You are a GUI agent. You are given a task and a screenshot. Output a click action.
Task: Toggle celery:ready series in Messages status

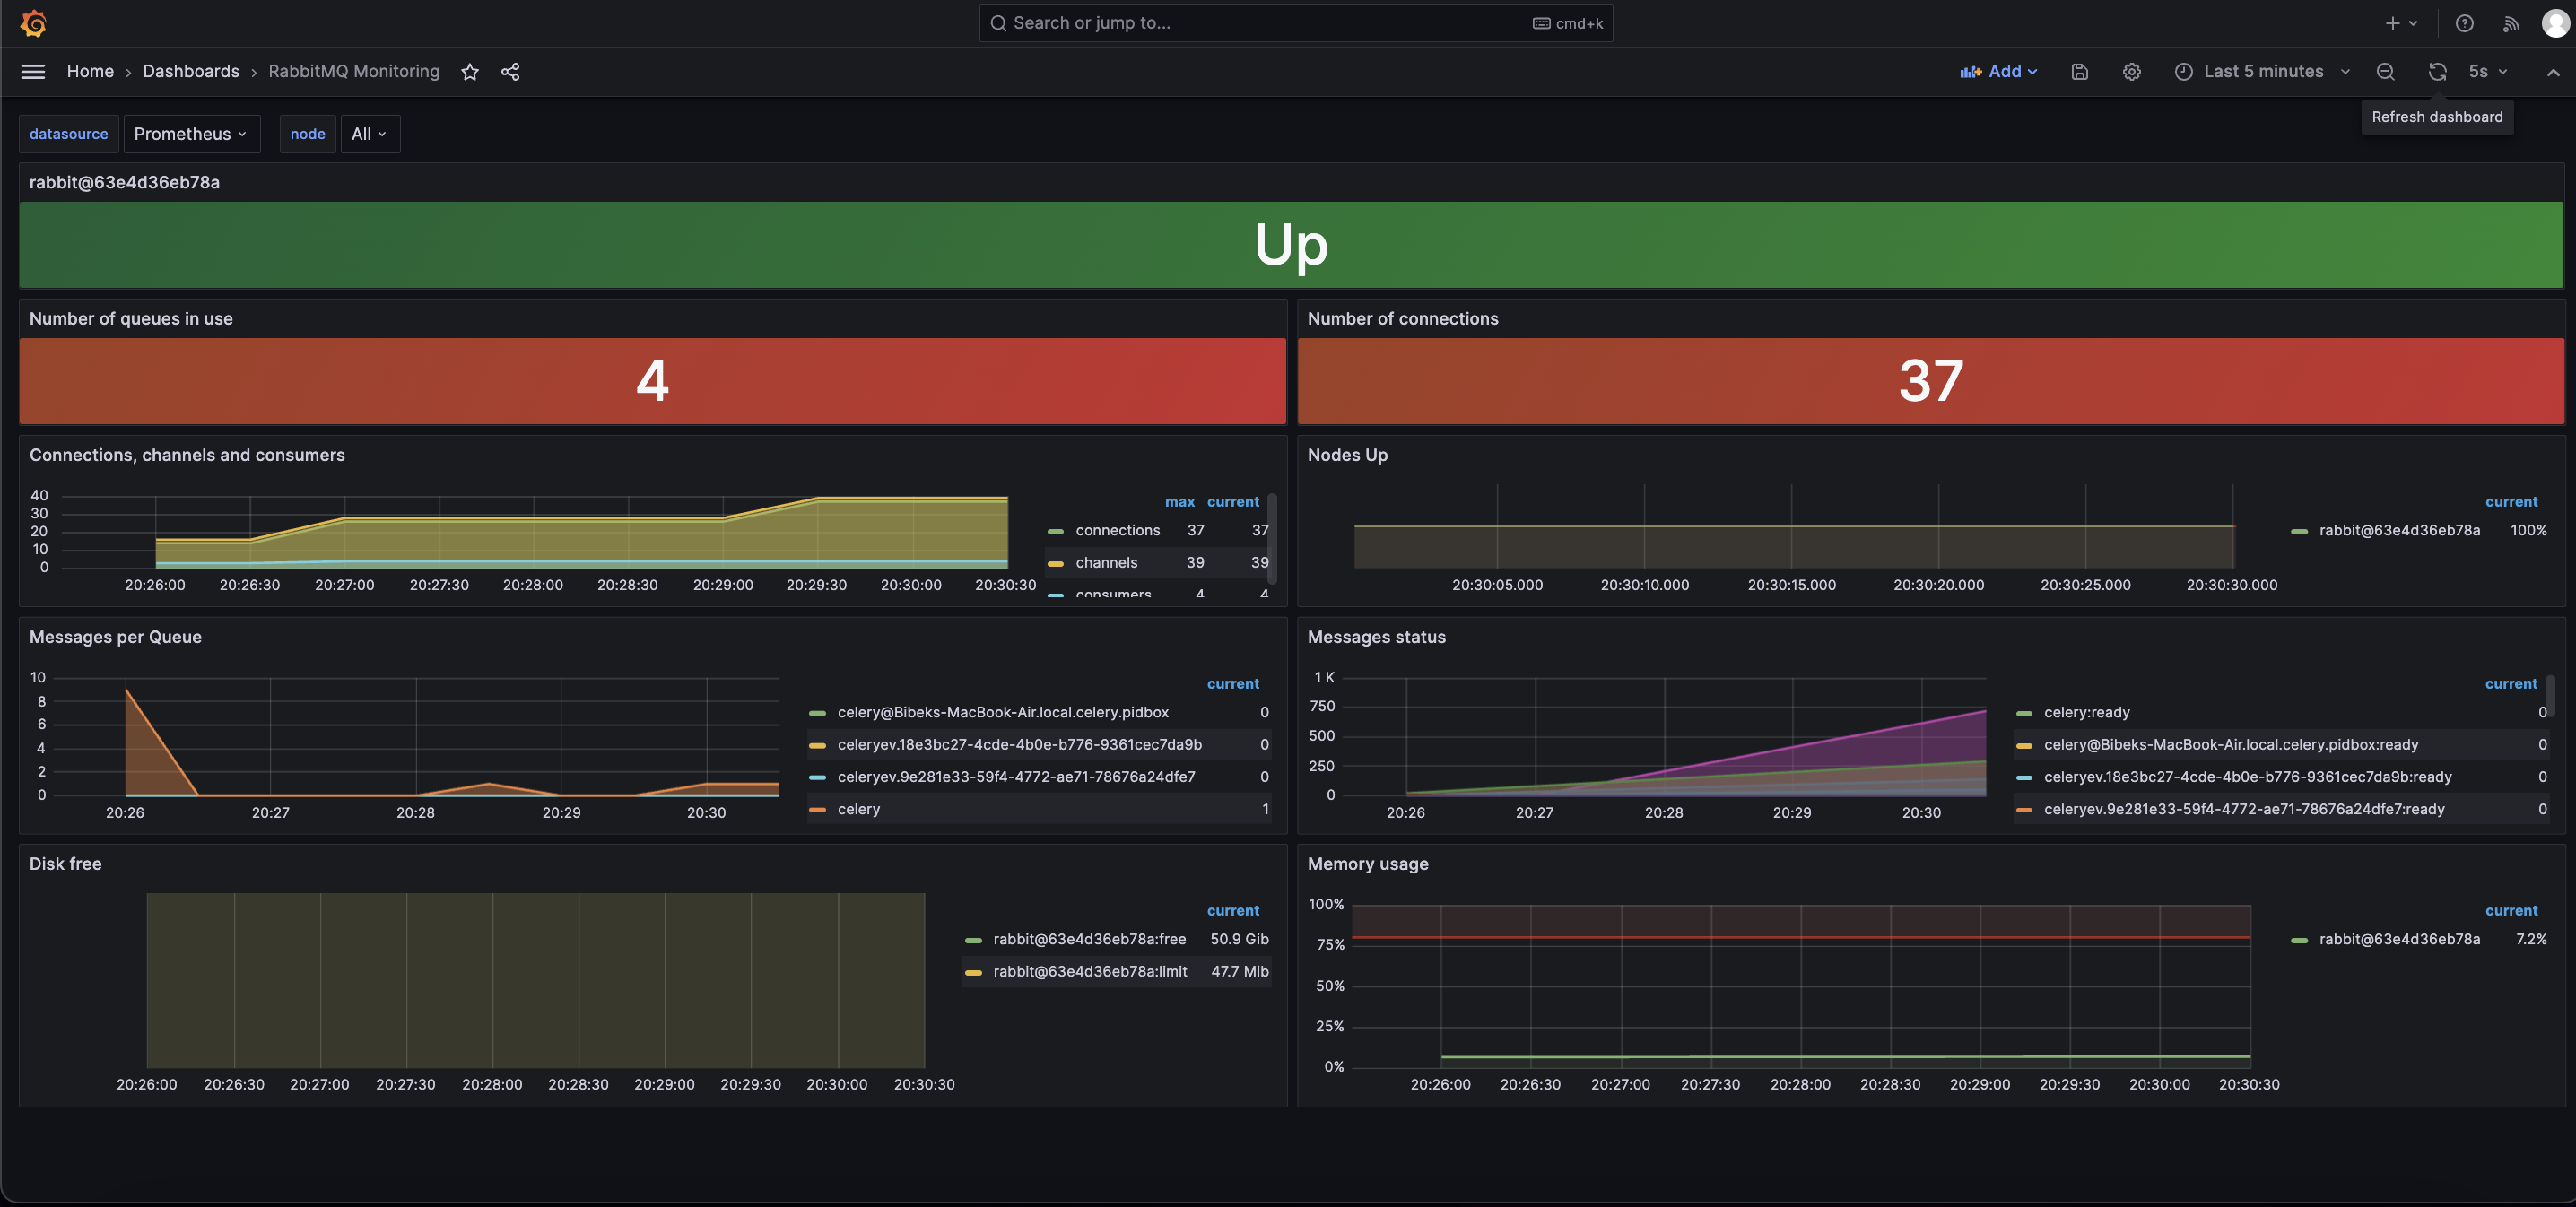pyautogui.click(x=2086, y=712)
